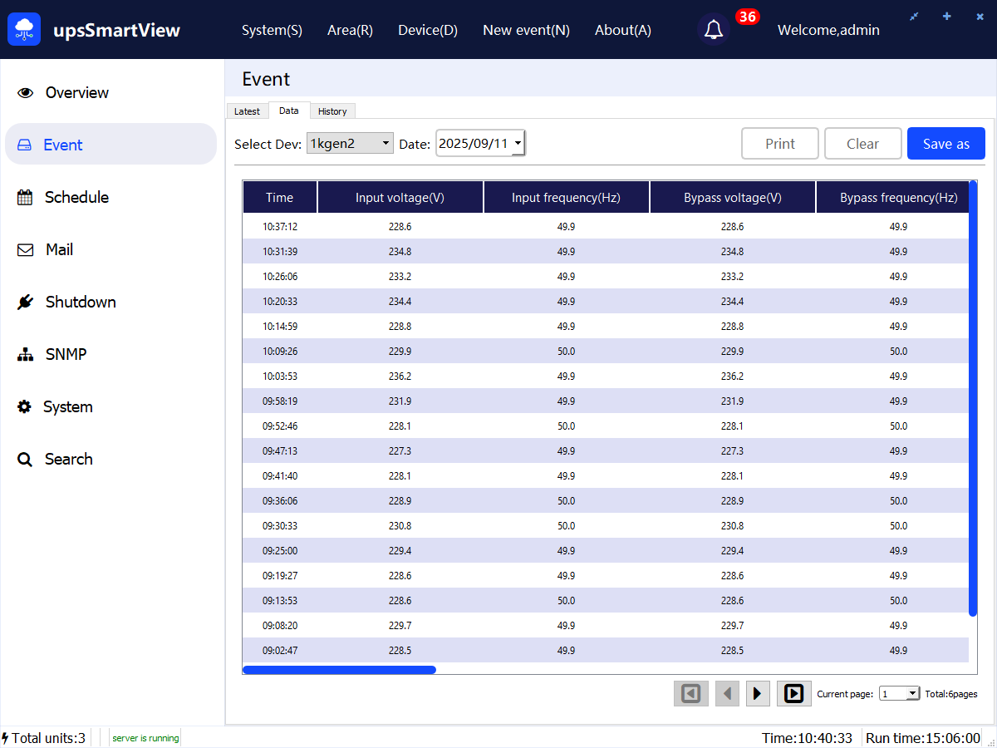Open Shutdown via the plug icon
This screenshot has height=748, width=997.
coord(26,303)
